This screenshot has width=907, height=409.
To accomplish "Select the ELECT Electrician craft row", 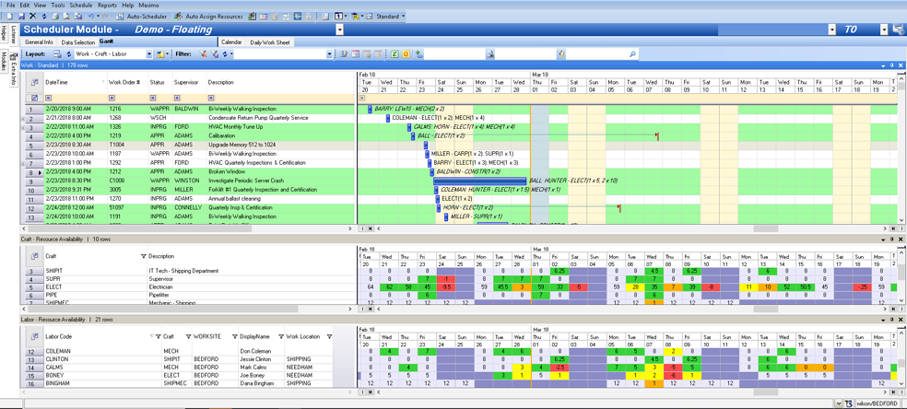I will click(188, 286).
